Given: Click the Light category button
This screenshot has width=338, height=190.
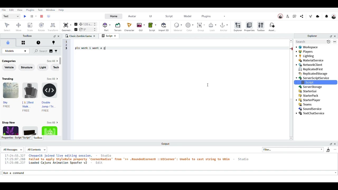Looking at the screenshot, I should tap(43, 67).
